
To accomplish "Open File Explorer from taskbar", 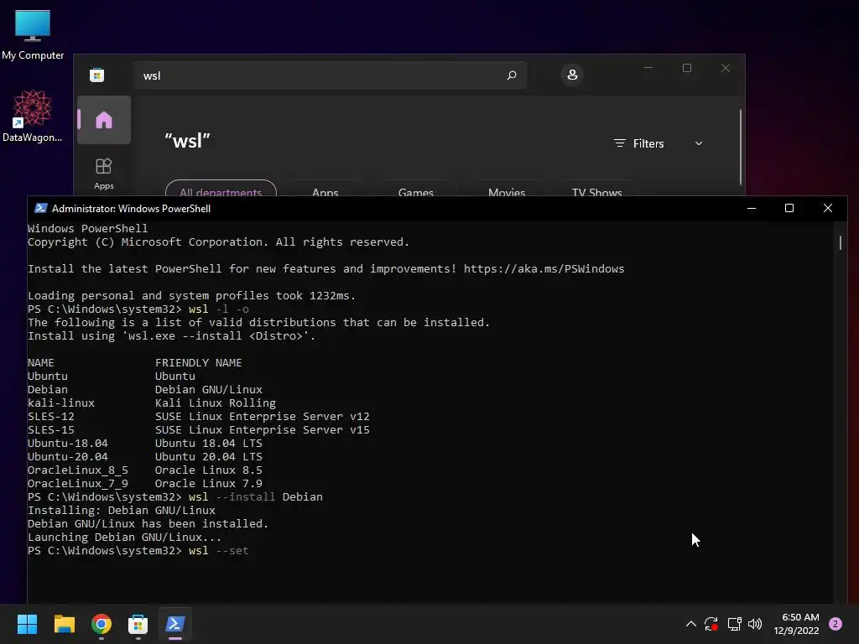I will [x=64, y=624].
